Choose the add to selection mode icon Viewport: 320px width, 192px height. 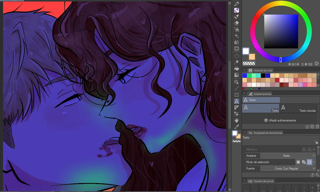(x=304, y=162)
